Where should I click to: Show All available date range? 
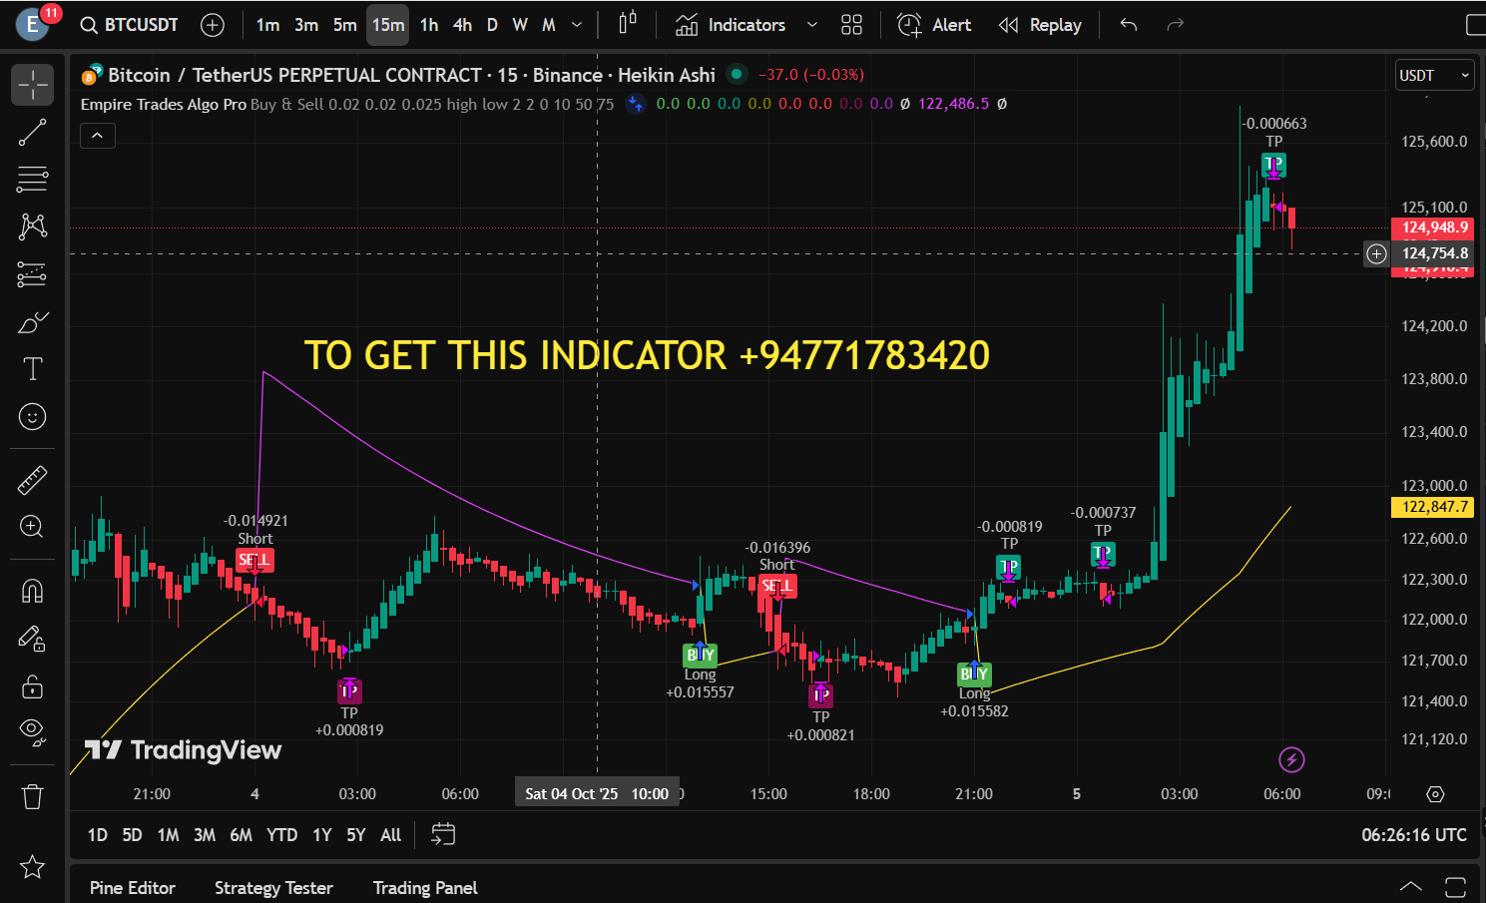(x=391, y=835)
